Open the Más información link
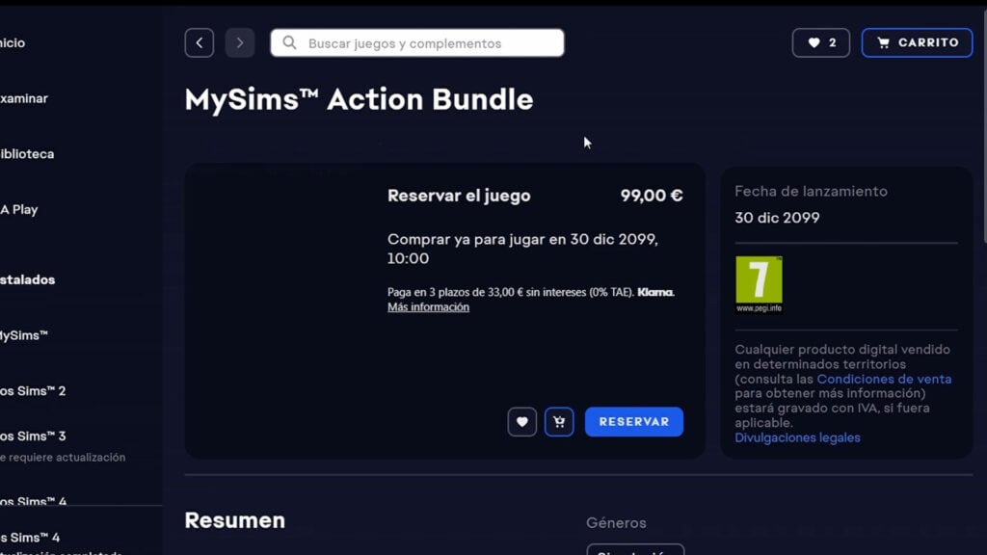 428,307
